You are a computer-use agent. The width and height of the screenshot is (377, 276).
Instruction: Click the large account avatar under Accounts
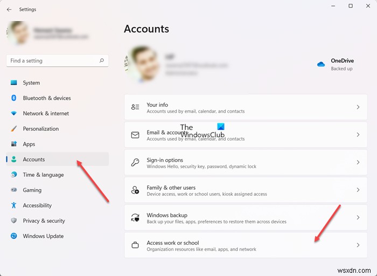tap(142, 64)
